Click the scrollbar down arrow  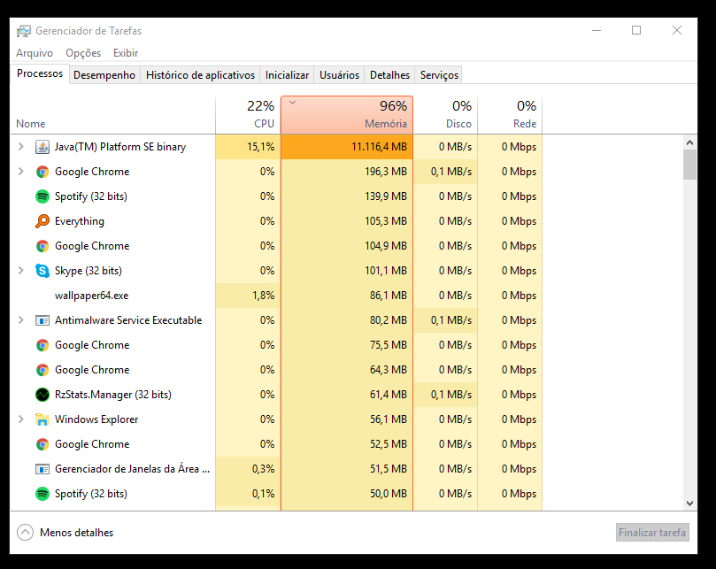689,504
